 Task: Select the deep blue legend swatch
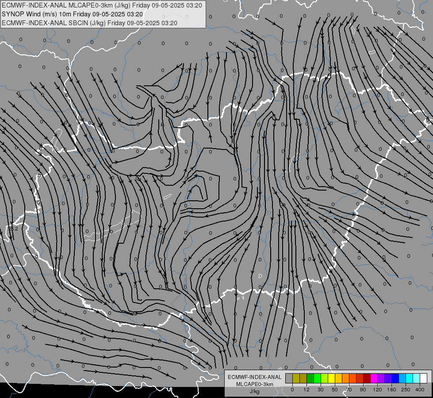(395, 378)
